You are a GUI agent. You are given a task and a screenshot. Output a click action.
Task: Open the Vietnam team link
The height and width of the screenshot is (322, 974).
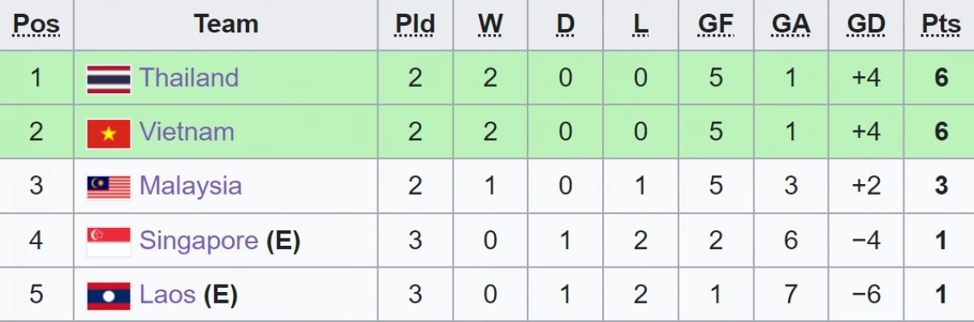(x=187, y=132)
